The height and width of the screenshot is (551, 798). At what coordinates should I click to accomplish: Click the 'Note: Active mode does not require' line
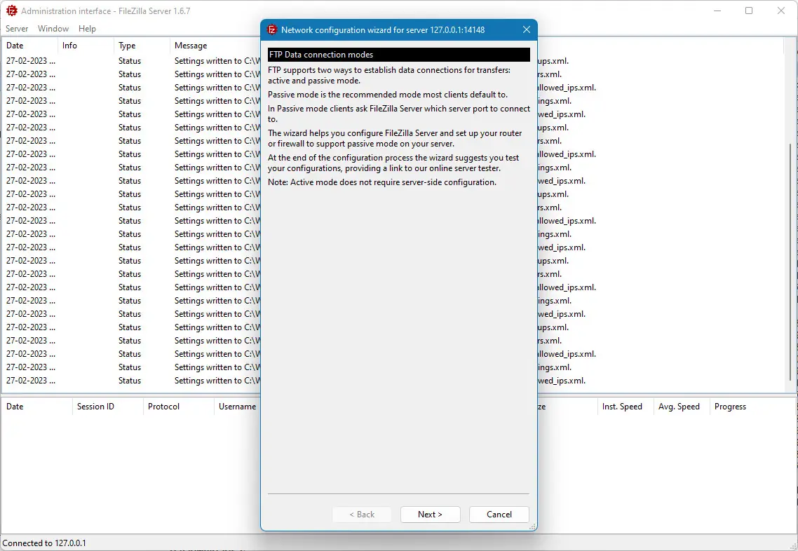click(382, 182)
